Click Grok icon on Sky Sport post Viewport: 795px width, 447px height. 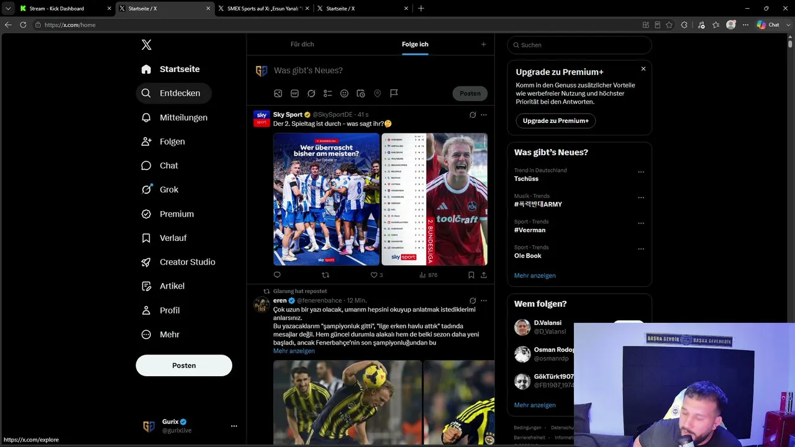click(x=473, y=115)
